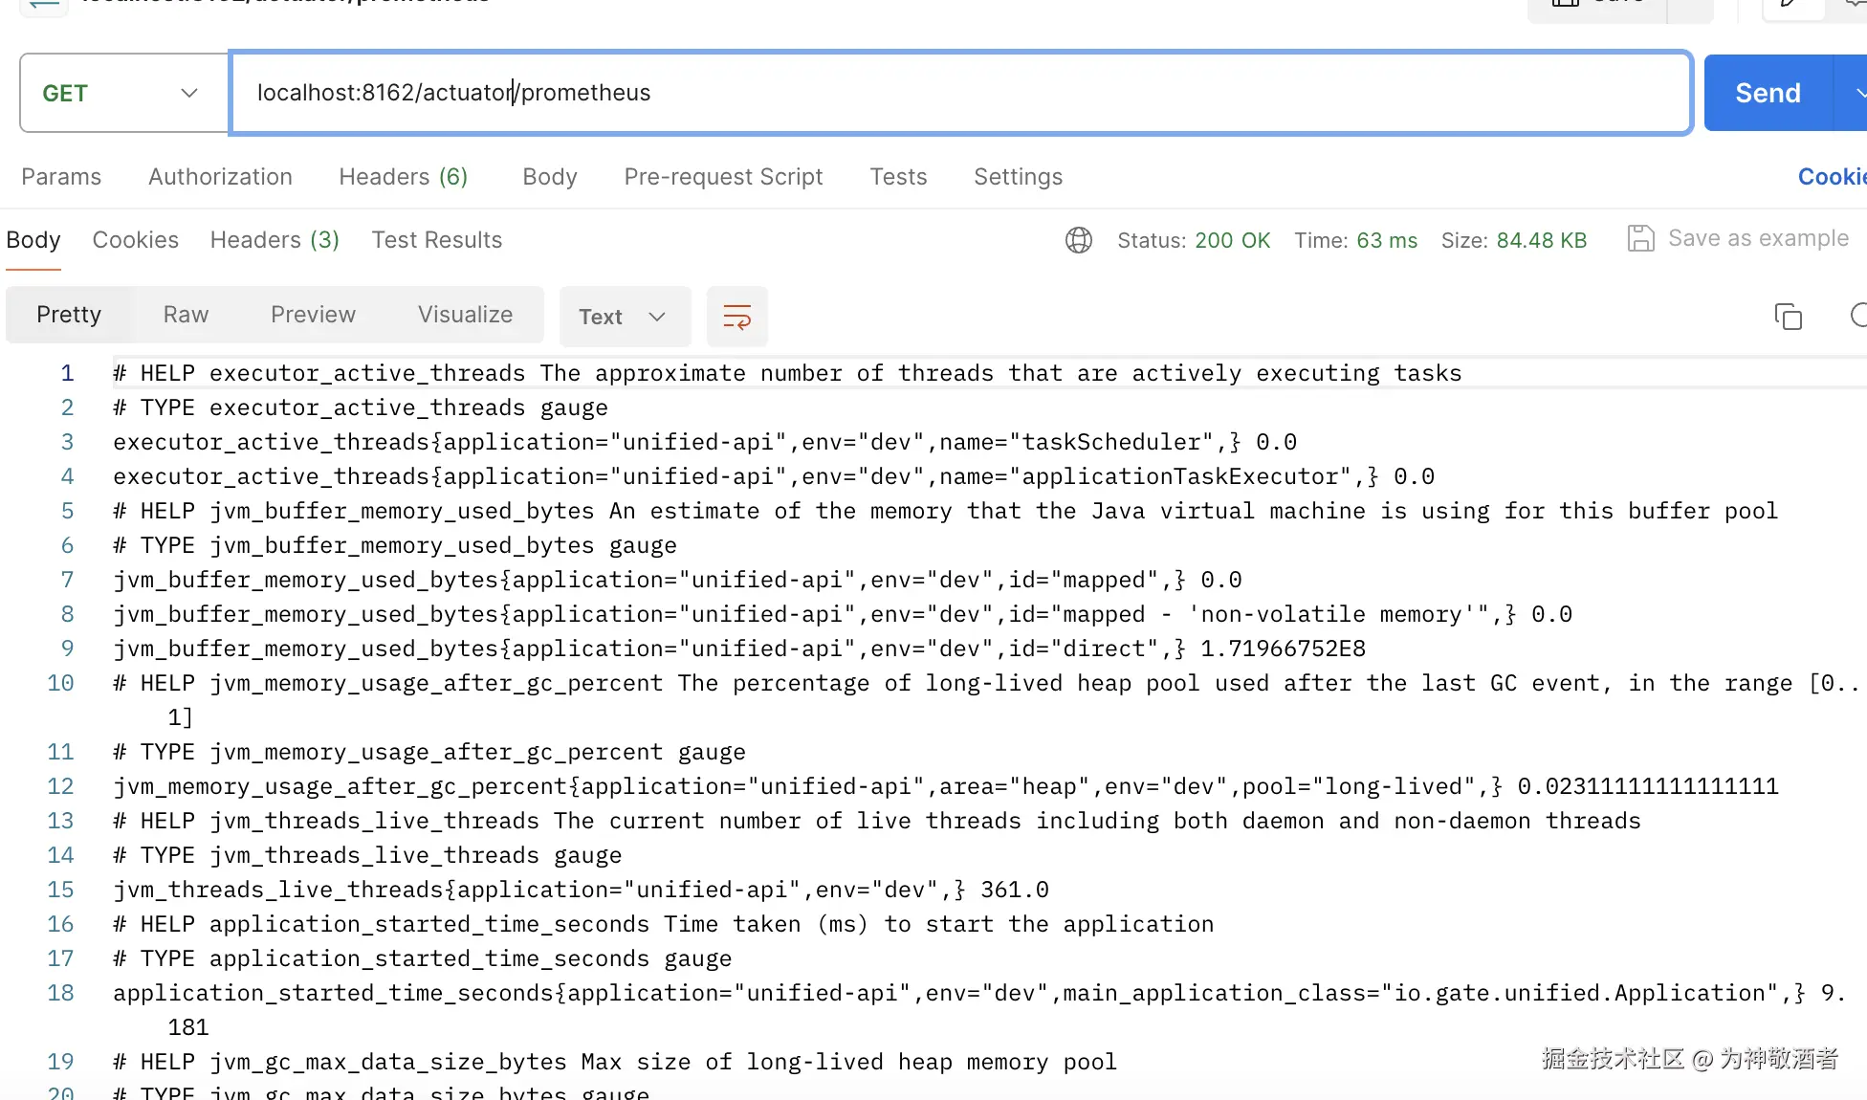Click the Cookies link on right
The image size is (1867, 1100).
(x=1831, y=177)
